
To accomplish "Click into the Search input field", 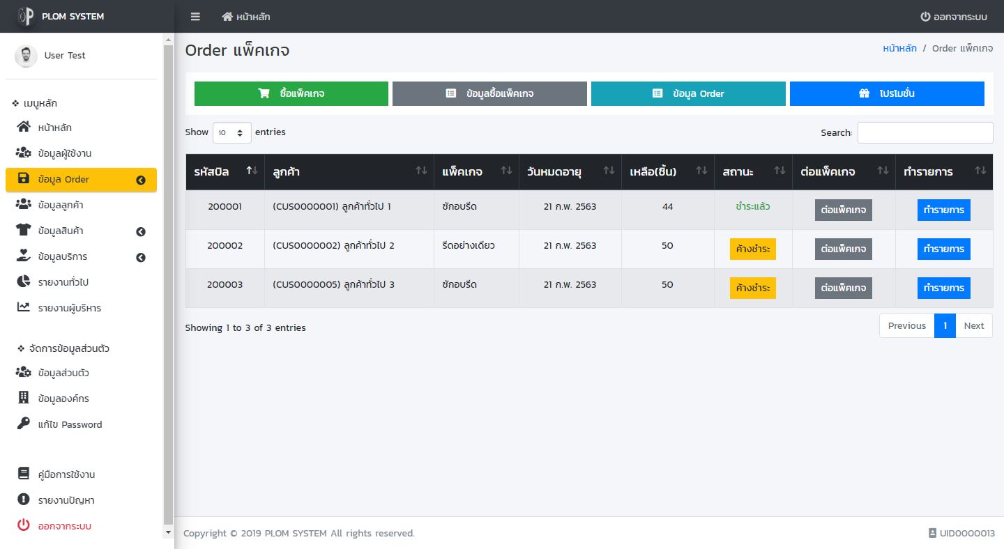I will click(925, 132).
